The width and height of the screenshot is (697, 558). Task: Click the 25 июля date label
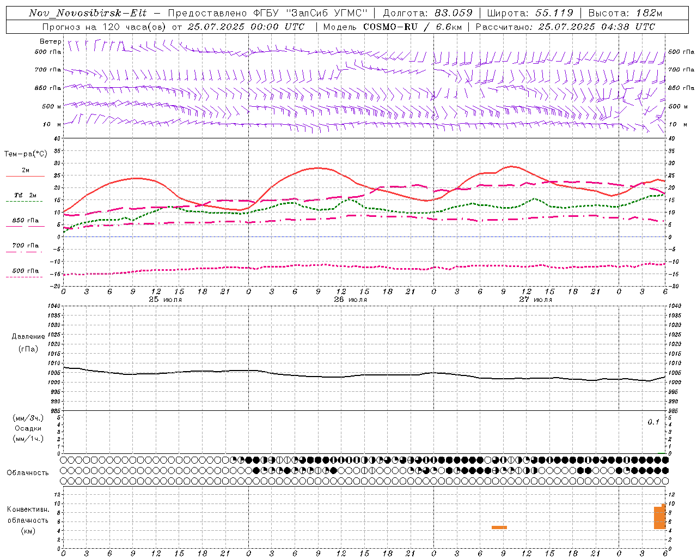(x=166, y=299)
